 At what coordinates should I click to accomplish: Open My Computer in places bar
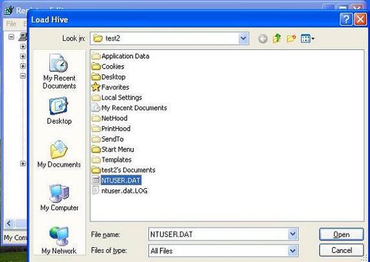(x=59, y=197)
